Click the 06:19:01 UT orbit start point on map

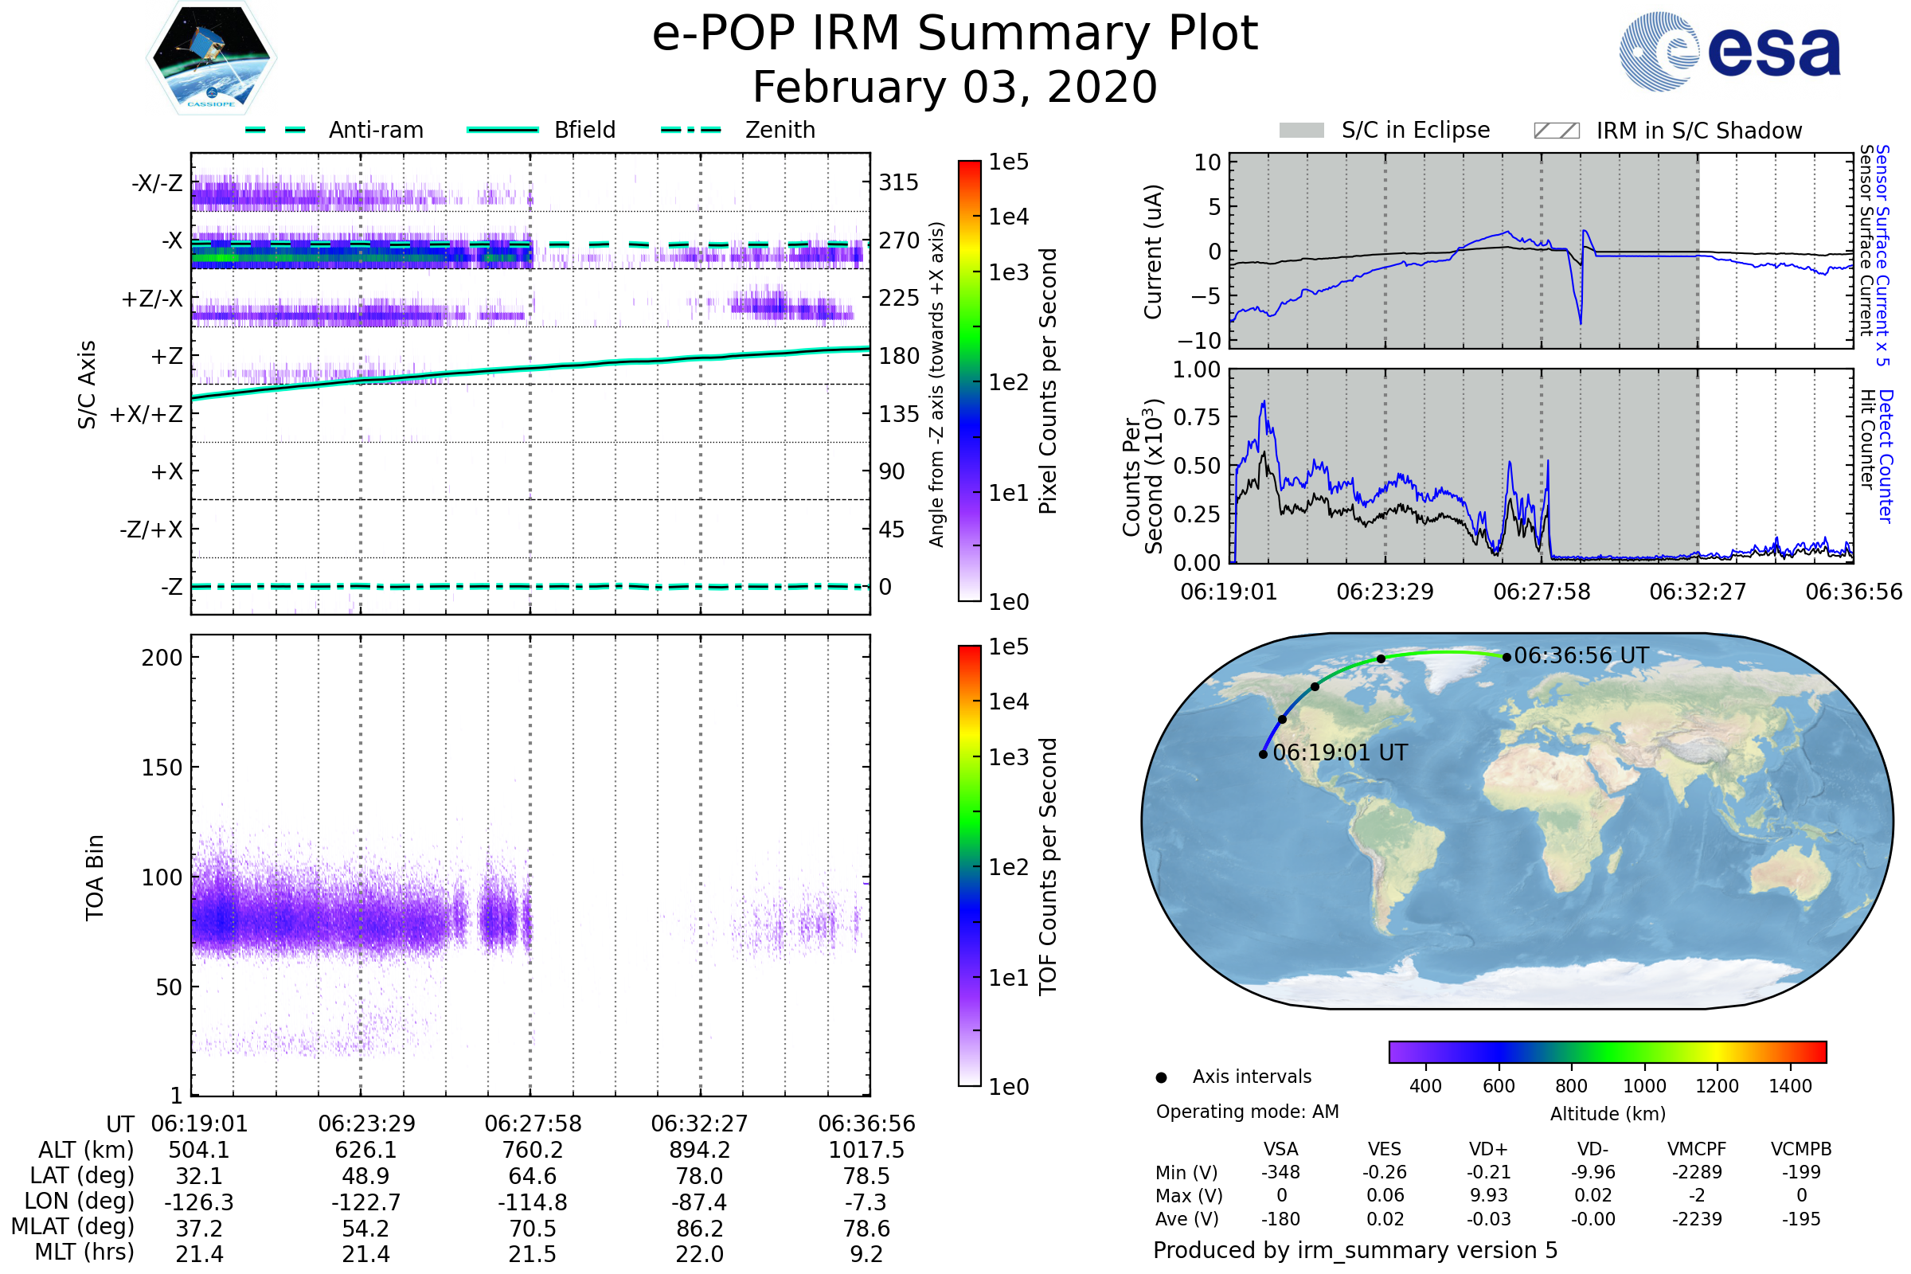(1263, 754)
